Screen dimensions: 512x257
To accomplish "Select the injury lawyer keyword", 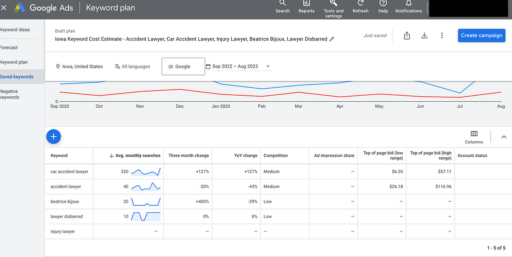I will (63, 231).
